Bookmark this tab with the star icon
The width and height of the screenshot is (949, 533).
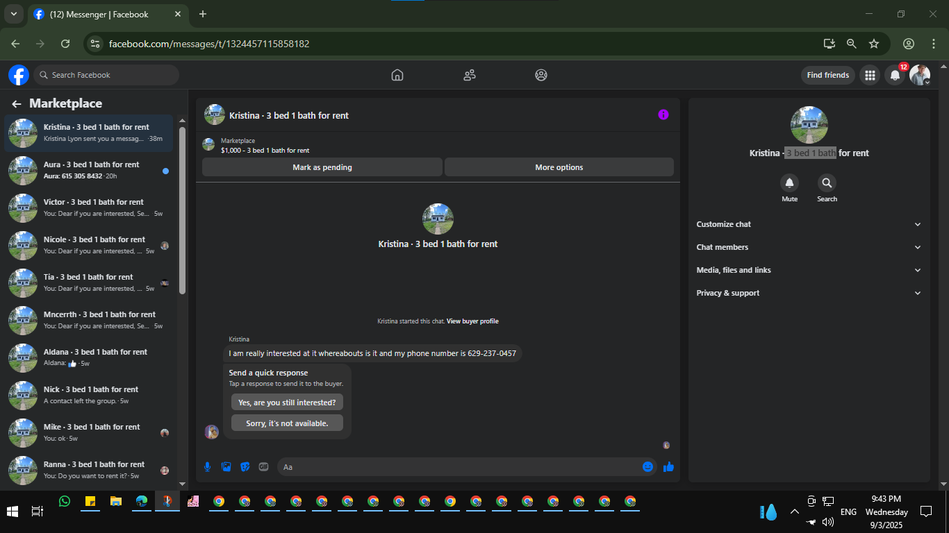(x=874, y=44)
